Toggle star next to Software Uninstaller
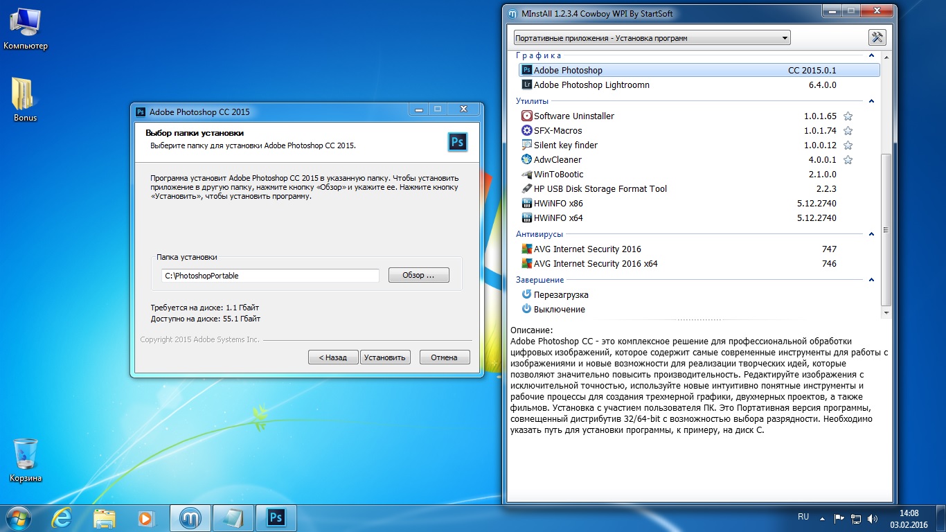The width and height of the screenshot is (946, 532). click(x=848, y=116)
